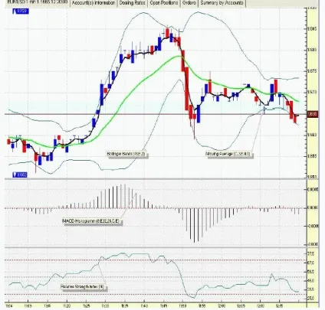The height and width of the screenshot is (310, 325).
Task: Select the MACD-Histogramm label
Action: tap(91, 221)
